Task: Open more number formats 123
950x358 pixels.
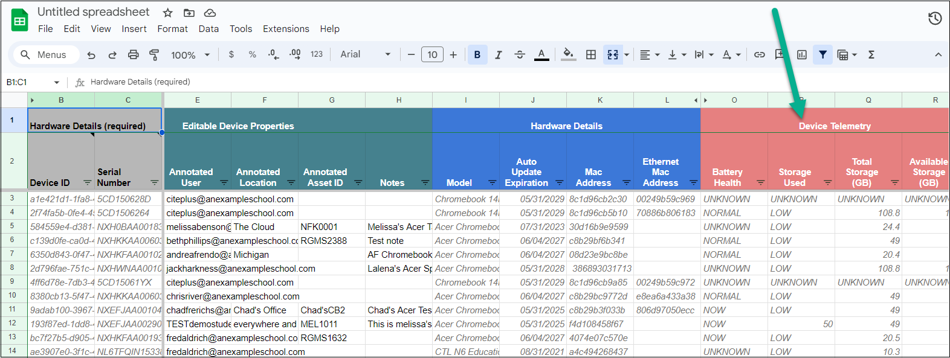Action: (x=317, y=54)
